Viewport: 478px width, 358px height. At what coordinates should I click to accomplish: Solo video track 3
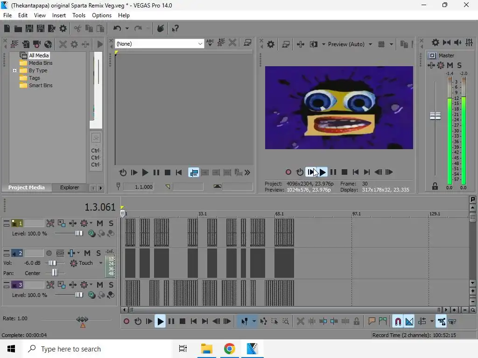111,285
